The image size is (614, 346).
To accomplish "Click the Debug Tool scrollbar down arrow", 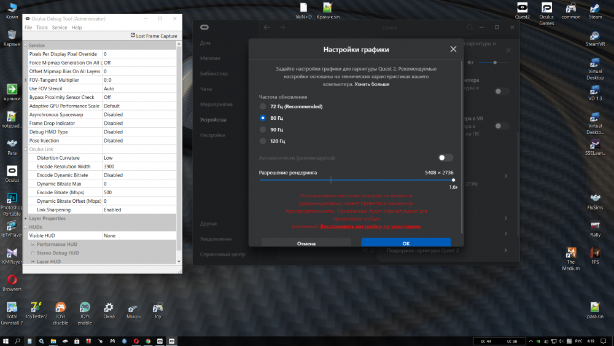I will point(179,261).
